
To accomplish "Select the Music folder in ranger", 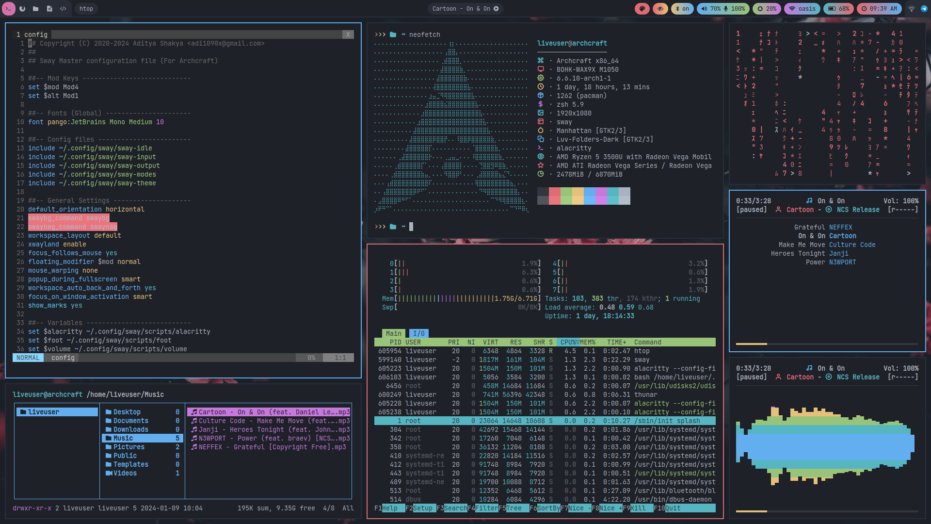I will 123,438.
